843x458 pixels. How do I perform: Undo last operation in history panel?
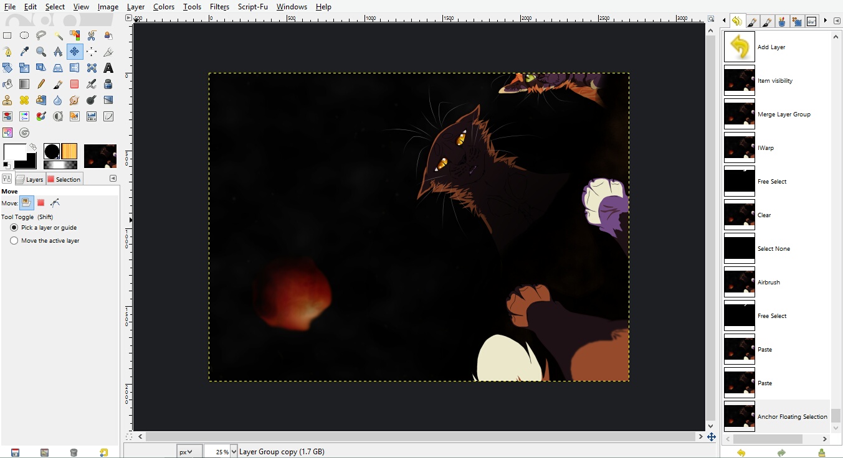pyautogui.click(x=741, y=452)
